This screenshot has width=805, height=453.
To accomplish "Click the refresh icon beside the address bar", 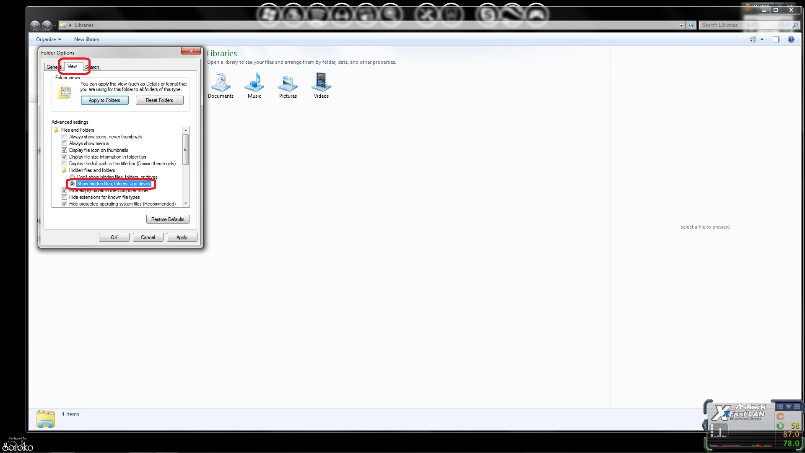I will (x=691, y=25).
